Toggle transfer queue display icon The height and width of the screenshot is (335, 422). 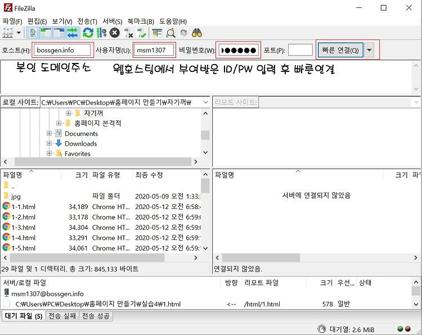click(x=72, y=33)
